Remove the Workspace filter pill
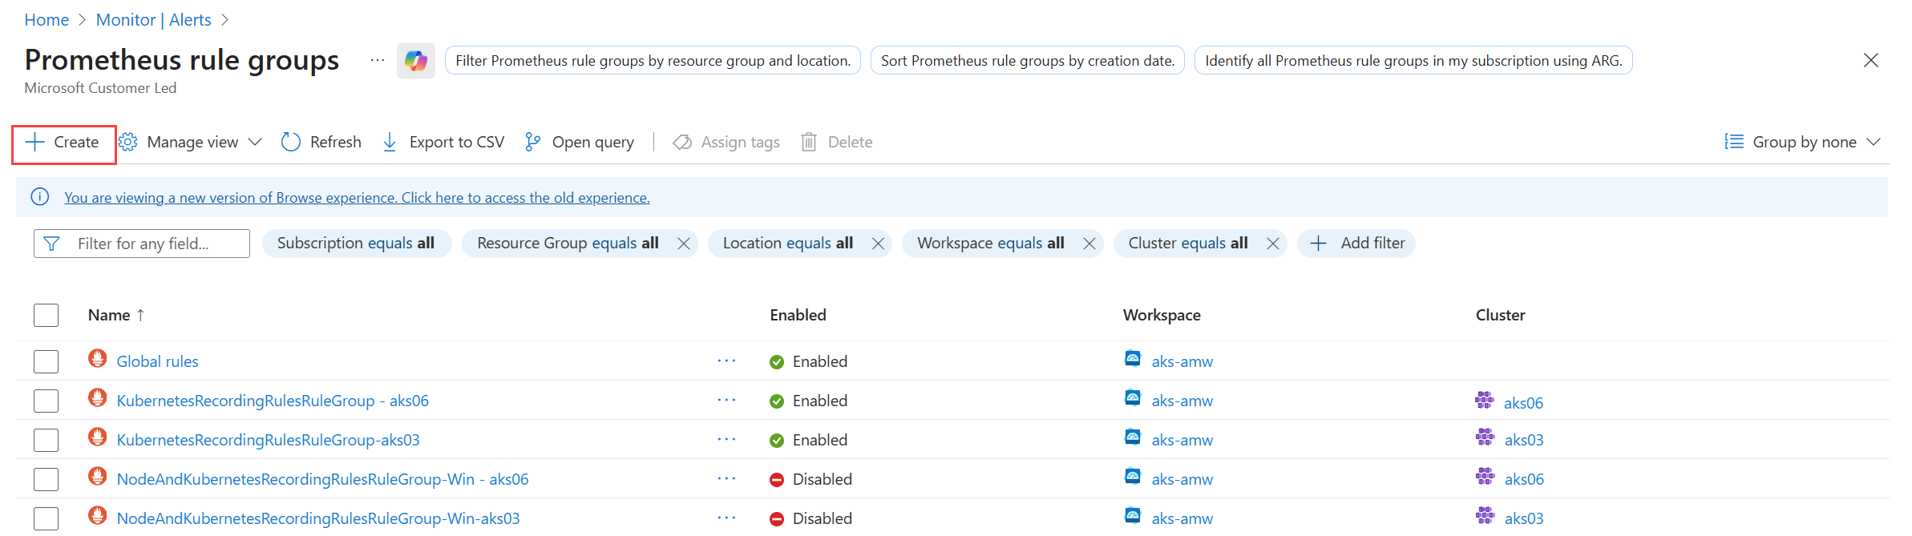This screenshot has width=1912, height=536. [1089, 244]
